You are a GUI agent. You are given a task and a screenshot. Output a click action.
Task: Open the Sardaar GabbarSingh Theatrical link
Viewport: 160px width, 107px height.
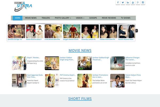point(101,59)
